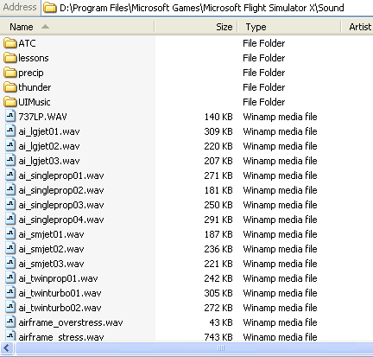Image resolution: width=373 pixels, height=357 pixels.
Task: Select the ai_twinturbo02.wav file name
Action: 60,308
